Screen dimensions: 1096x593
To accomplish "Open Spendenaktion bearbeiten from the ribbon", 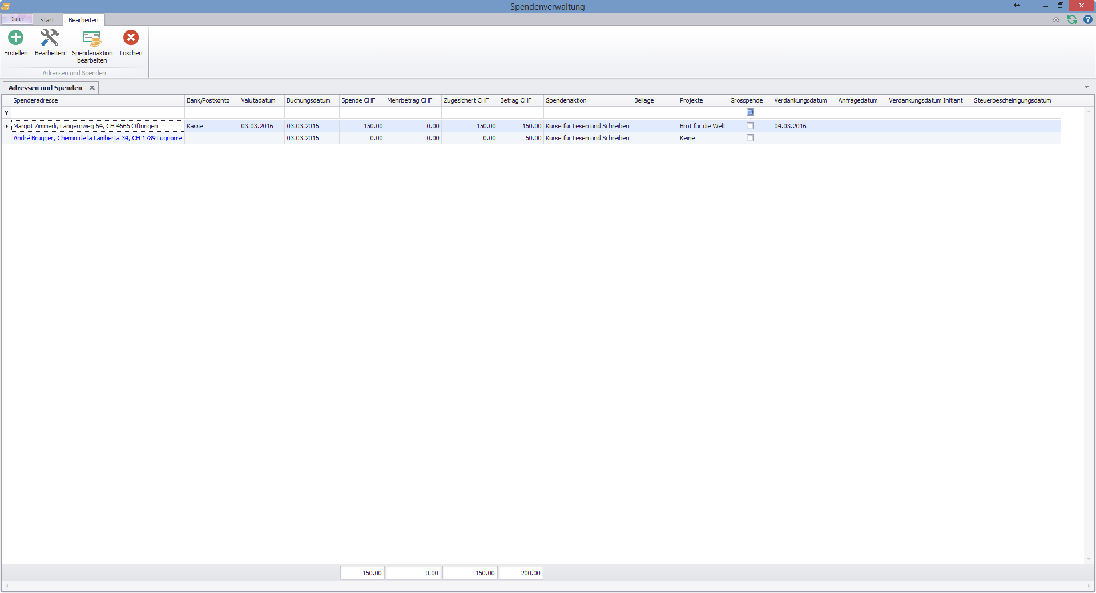I will tap(92, 39).
